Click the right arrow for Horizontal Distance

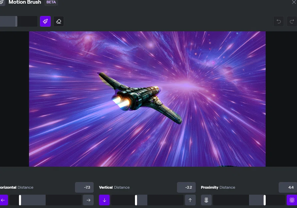coord(88,200)
